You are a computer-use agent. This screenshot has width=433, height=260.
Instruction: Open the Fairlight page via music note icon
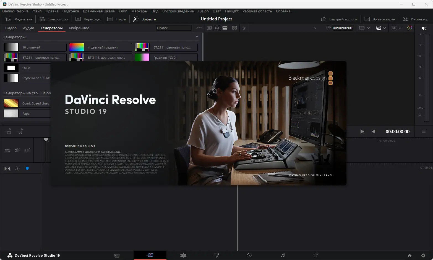[283, 255]
